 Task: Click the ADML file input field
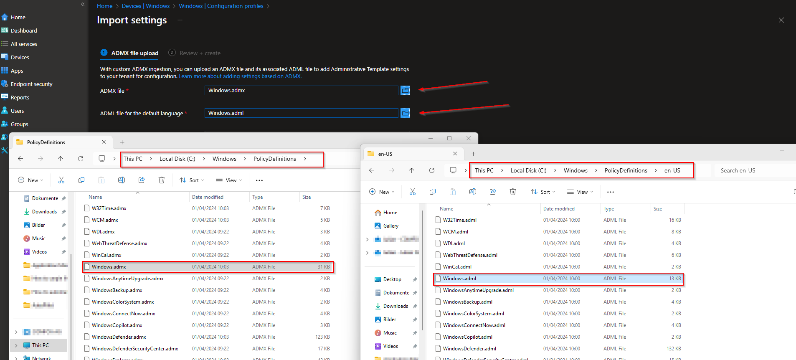(301, 113)
